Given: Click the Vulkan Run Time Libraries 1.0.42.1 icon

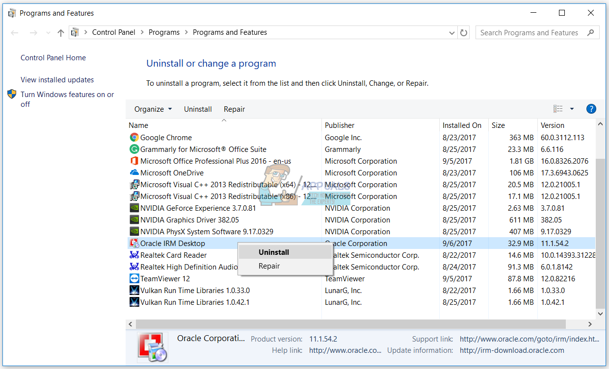Looking at the screenshot, I should point(134,302).
